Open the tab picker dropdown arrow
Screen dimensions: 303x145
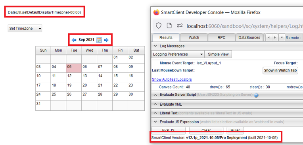pyautogui.click(x=282, y=37)
